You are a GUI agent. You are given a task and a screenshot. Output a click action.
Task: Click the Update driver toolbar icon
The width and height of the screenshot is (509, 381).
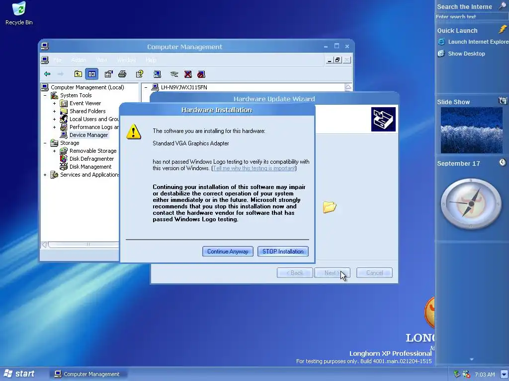tap(174, 74)
